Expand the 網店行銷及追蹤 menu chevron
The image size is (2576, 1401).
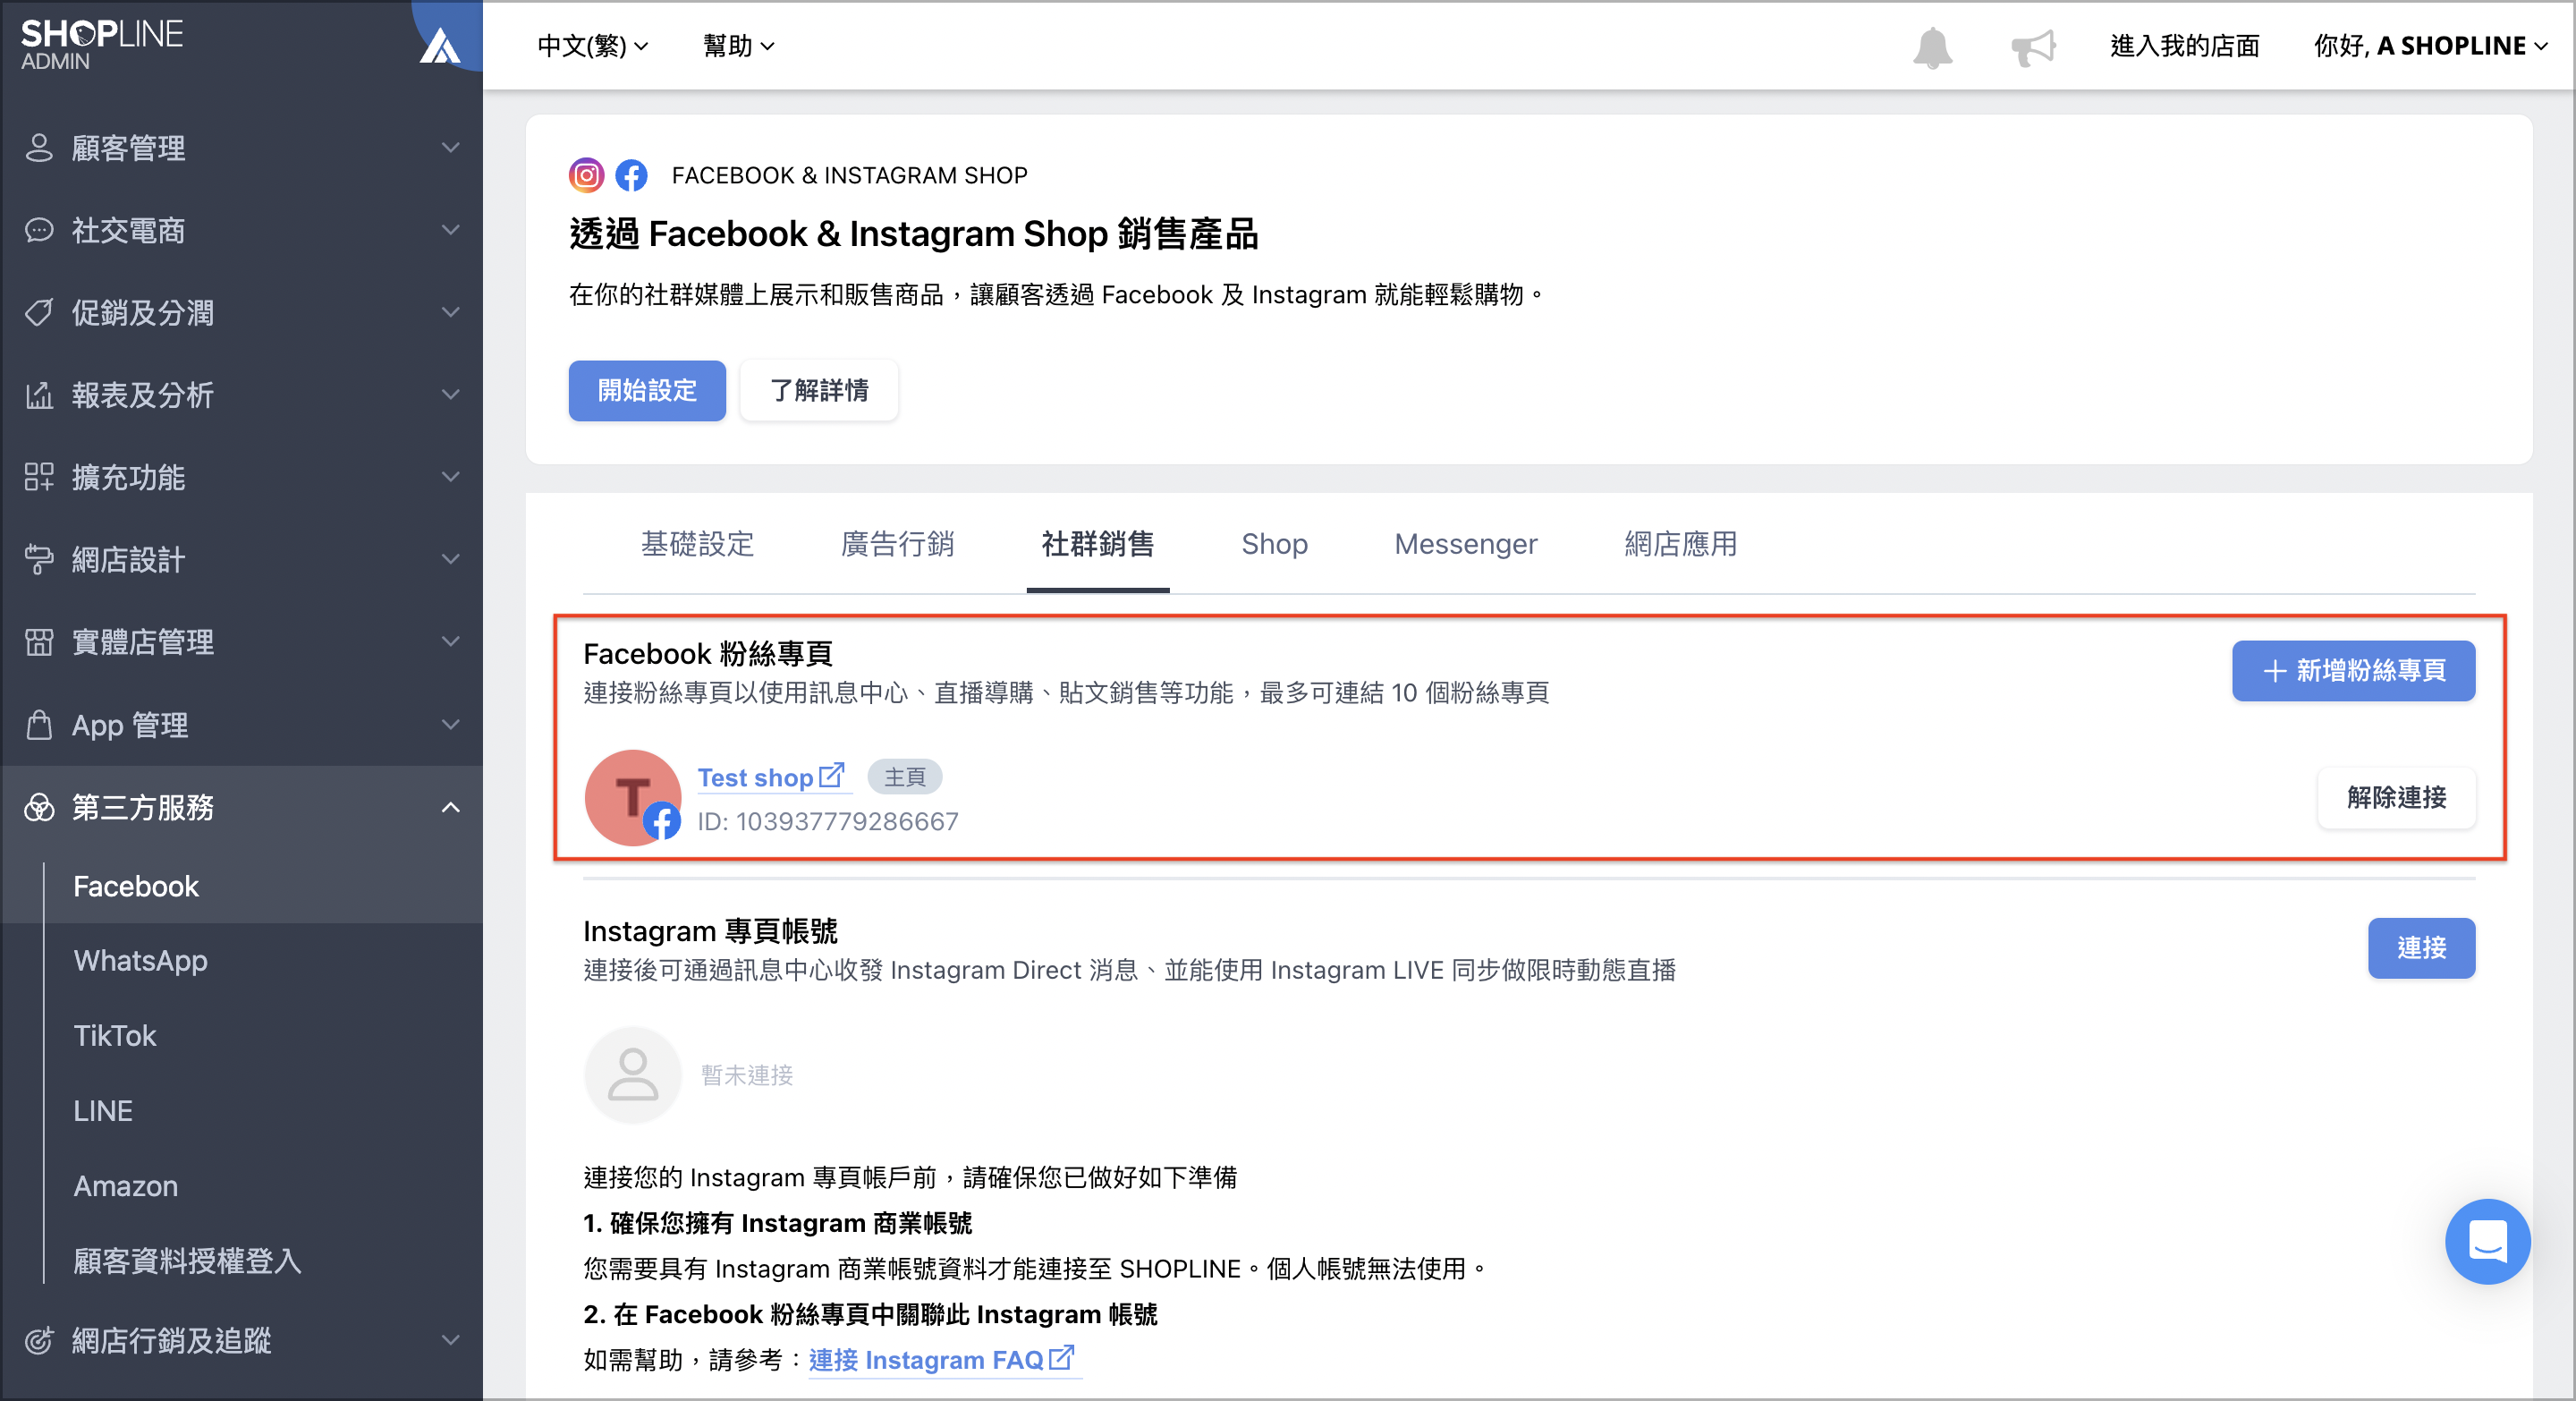pyautogui.click(x=451, y=1340)
